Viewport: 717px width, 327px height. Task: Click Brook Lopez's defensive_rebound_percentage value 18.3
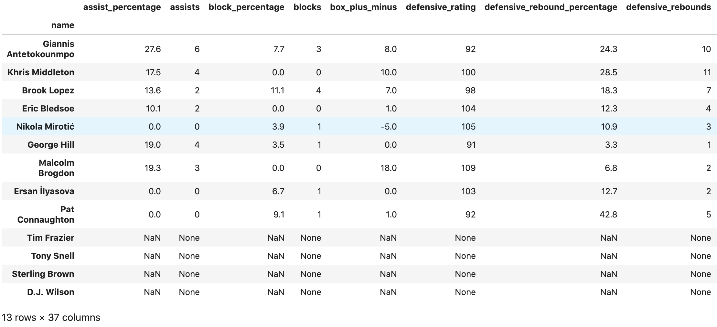coord(609,90)
